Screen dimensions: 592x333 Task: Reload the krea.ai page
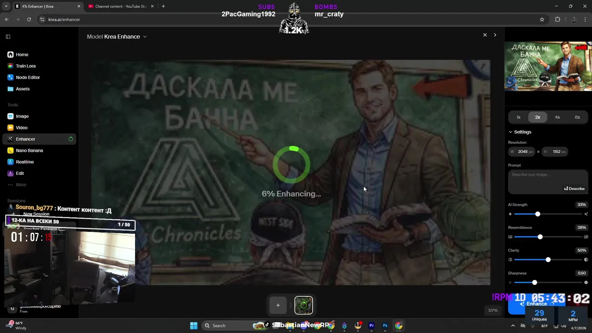29,19
